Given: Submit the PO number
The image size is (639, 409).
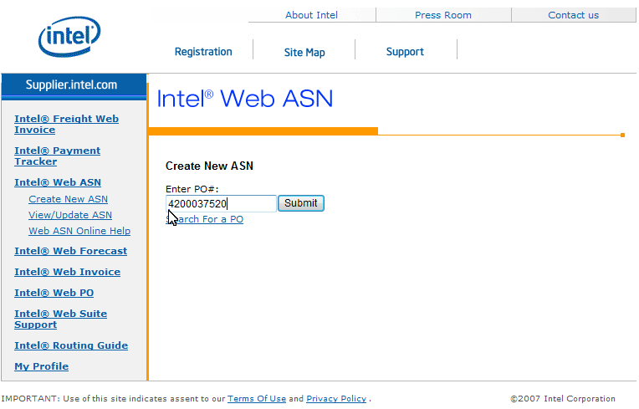Looking at the screenshot, I should click(x=301, y=203).
